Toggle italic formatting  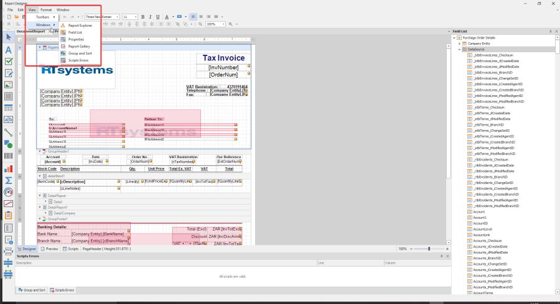pos(150,17)
